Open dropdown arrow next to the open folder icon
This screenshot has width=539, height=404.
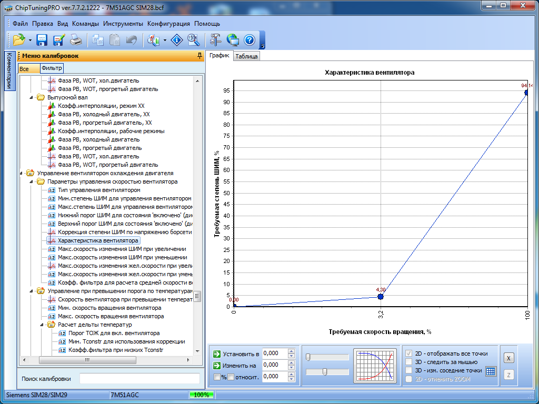coord(30,40)
